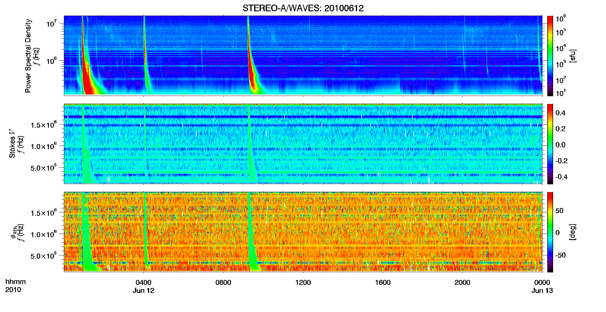Click the sfu color bar of the top panel

pyautogui.click(x=550, y=56)
